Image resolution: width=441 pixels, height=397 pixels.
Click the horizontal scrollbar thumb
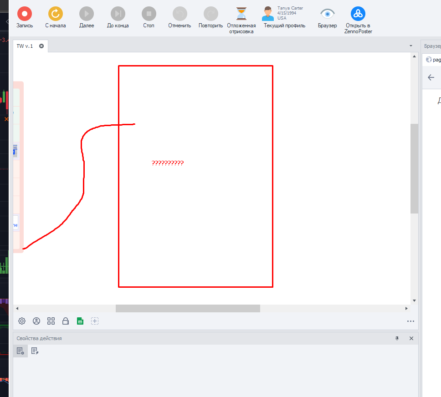(x=188, y=308)
